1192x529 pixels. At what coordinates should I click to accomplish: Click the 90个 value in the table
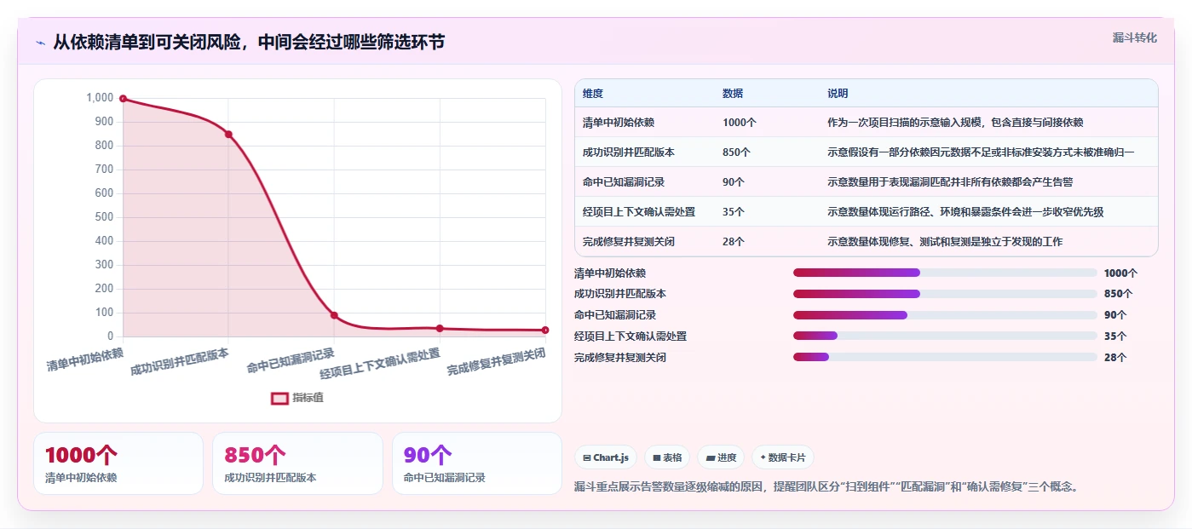(734, 181)
